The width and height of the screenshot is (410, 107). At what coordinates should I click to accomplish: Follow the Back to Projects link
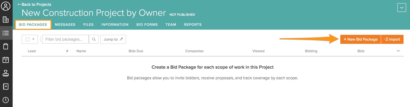click(34, 5)
